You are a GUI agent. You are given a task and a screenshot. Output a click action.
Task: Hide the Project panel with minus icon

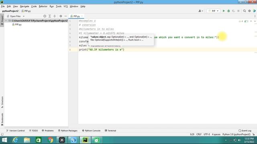(x=66, y=16)
